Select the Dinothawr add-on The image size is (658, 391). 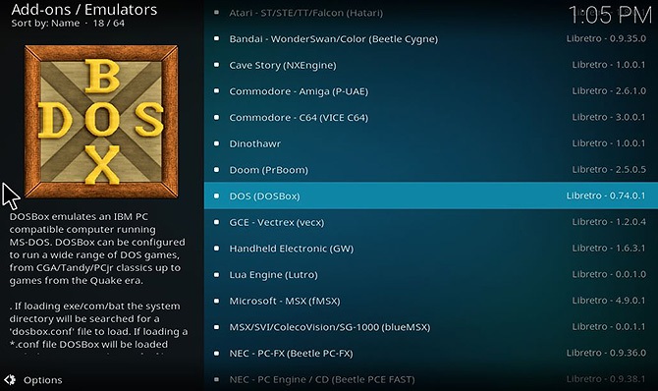[x=431, y=143]
